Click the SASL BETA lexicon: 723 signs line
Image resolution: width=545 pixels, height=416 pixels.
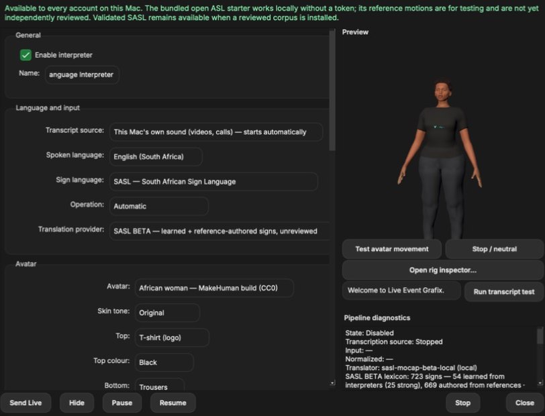point(425,376)
